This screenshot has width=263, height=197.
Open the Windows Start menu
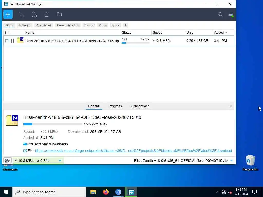(6, 192)
